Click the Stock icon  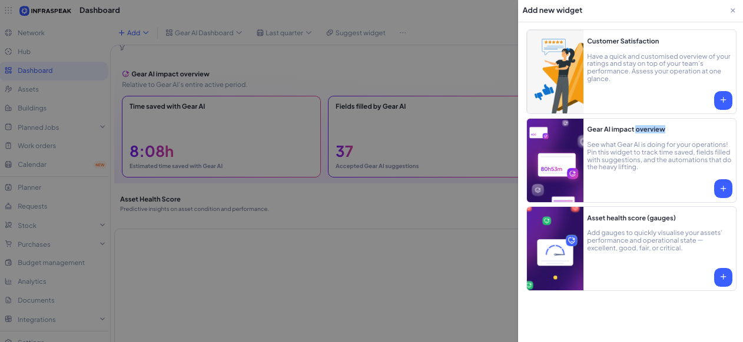point(8,225)
